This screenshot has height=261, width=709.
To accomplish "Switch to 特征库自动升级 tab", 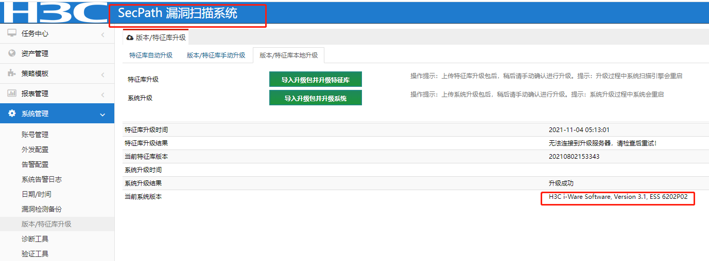I will point(151,55).
